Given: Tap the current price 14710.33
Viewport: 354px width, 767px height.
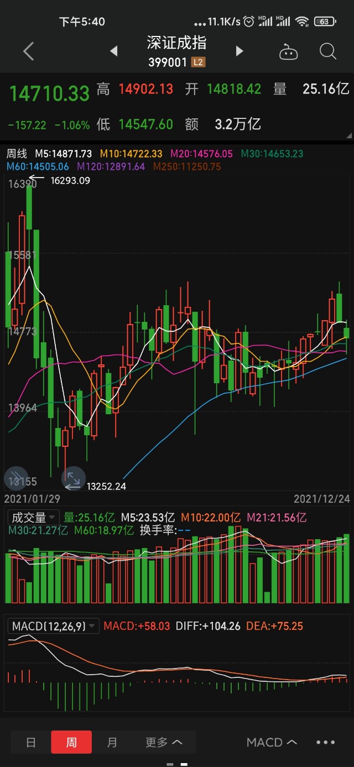Looking at the screenshot, I should 49,93.
